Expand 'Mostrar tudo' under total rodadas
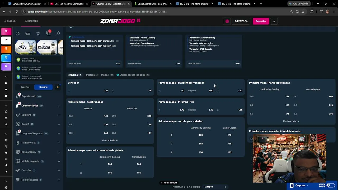Screen dimensions: 338x190 pos(110,140)
